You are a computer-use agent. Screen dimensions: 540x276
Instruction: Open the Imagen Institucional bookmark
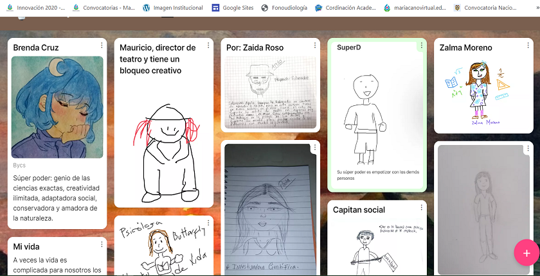pos(173,8)
